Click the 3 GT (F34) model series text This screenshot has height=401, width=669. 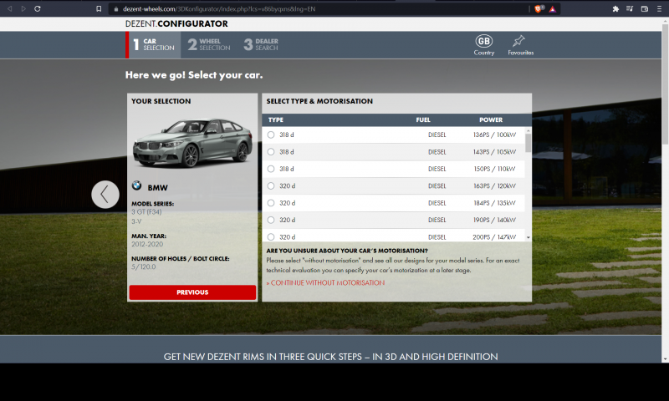point(146,212)
